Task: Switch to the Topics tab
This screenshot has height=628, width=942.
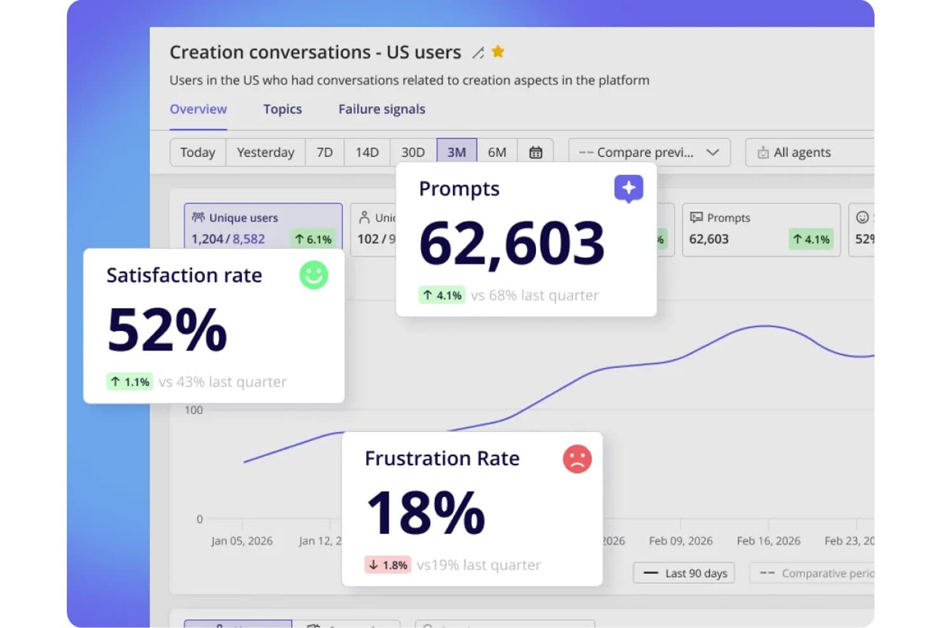Action: [x=283, y=109]
